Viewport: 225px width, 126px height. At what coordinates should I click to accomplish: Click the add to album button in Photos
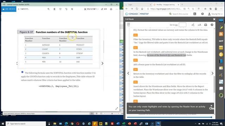(24, 9)
